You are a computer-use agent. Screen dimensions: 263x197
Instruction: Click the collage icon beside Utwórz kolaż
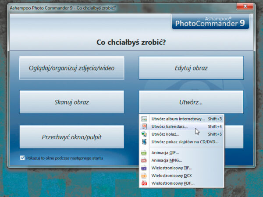(x=144, y=134)
